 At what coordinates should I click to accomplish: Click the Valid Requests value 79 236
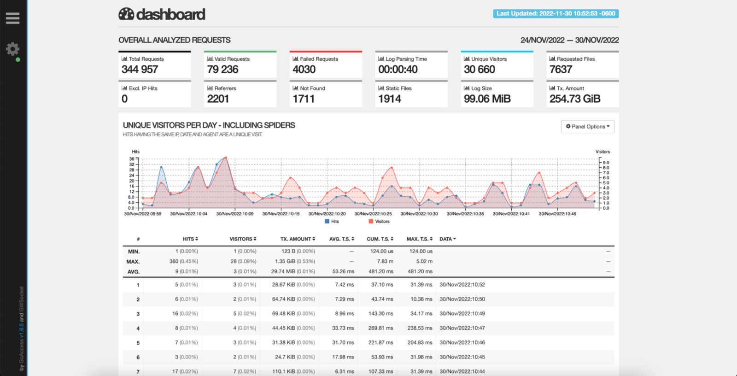coord(222,70)
